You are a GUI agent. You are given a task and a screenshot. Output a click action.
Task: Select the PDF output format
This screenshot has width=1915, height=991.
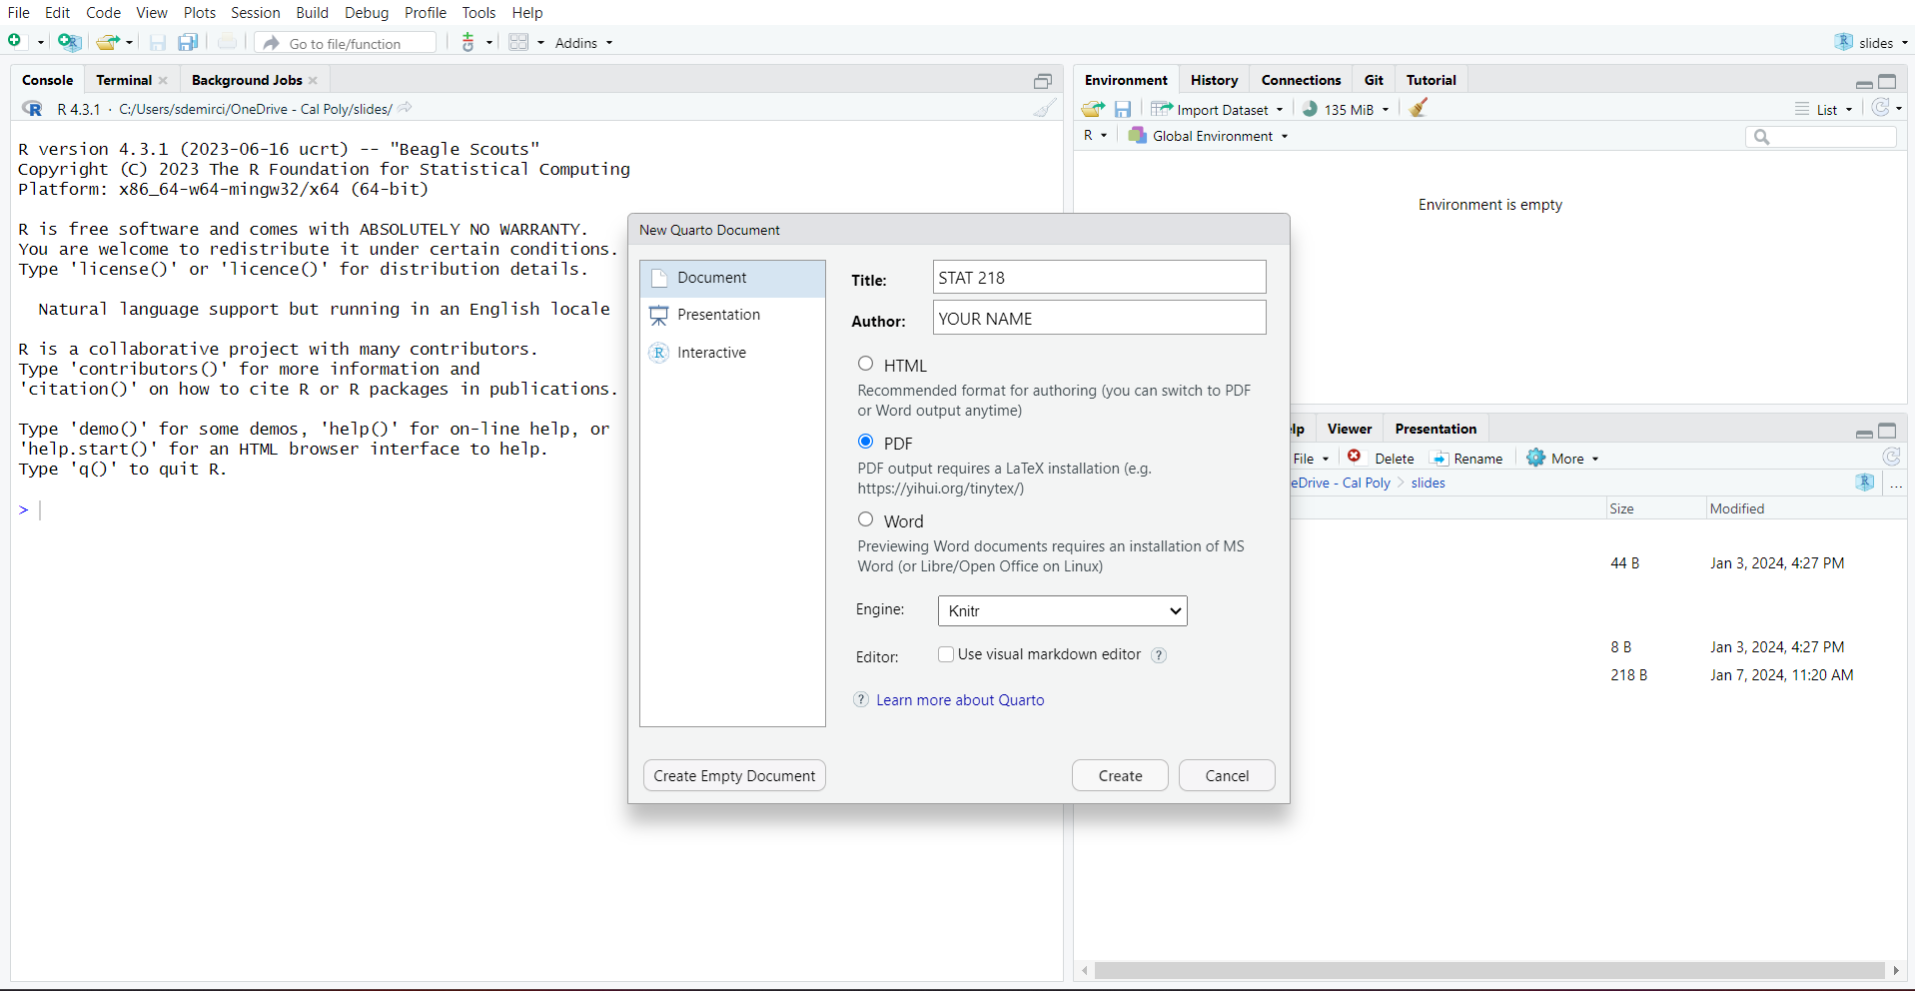tap(865, 441)
